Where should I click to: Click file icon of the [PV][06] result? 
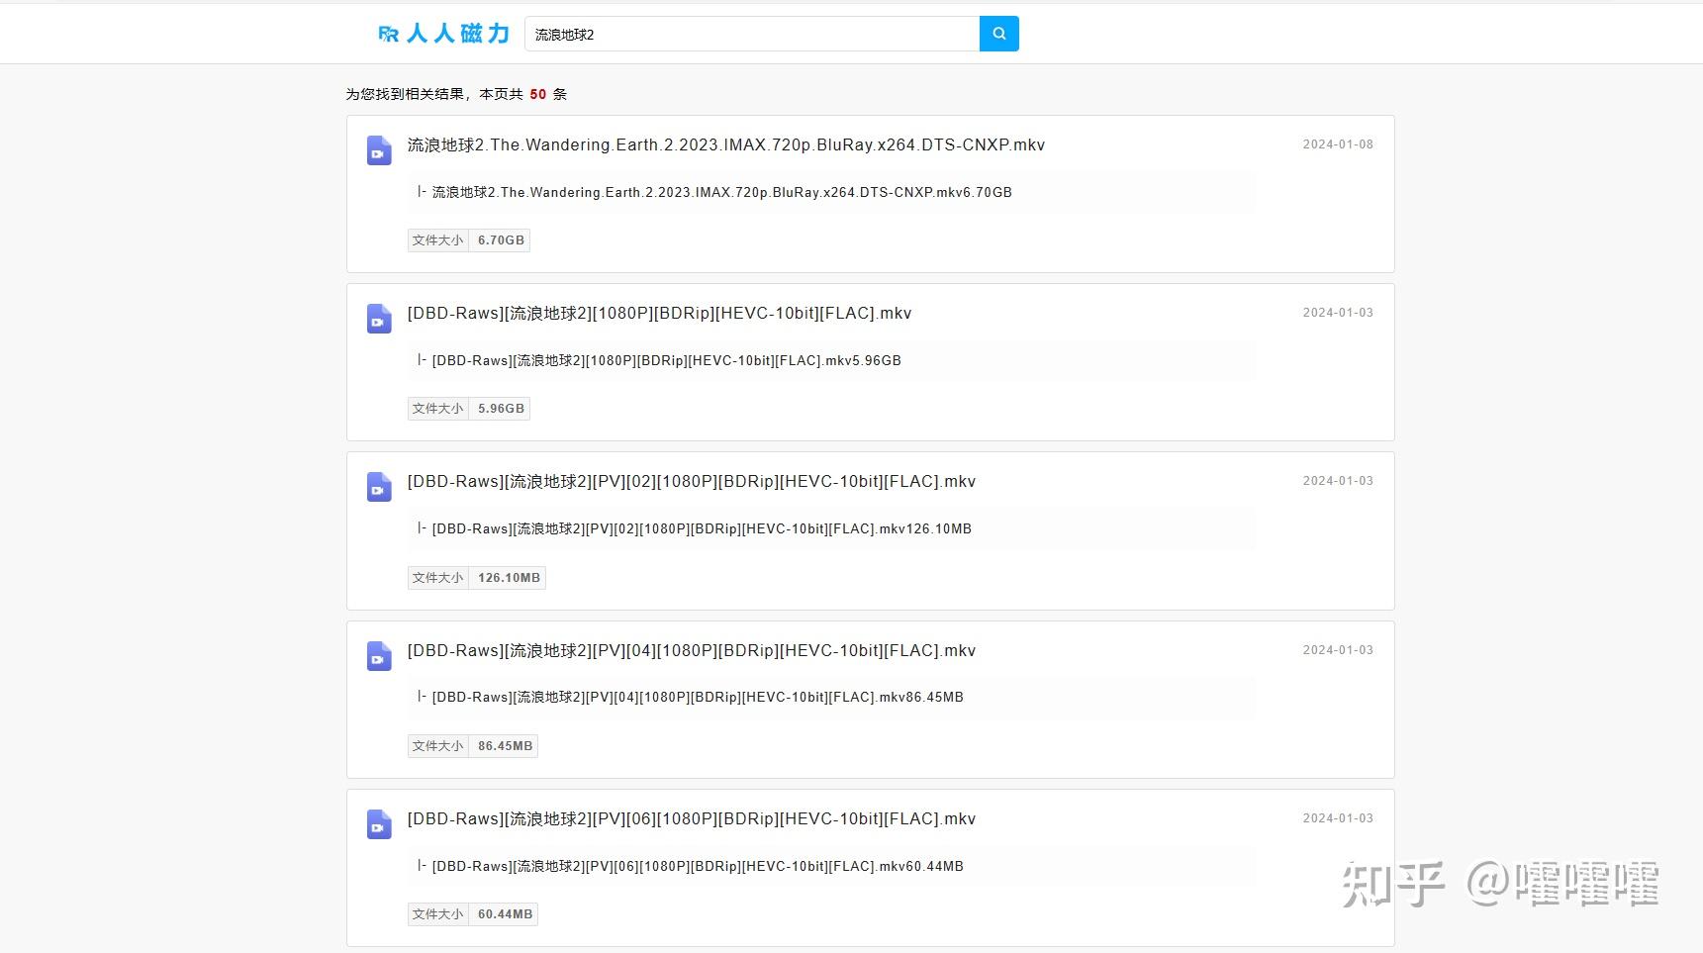379,824
